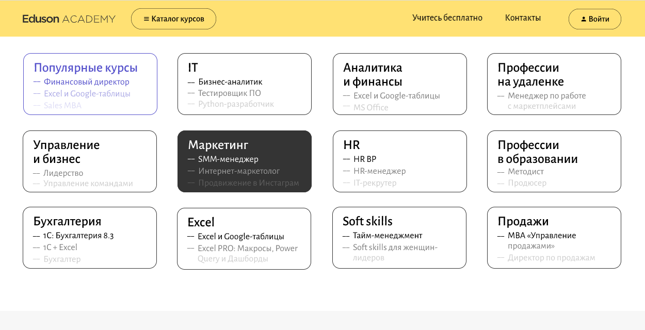Choose Тестировщик ПО course
Image resolution: width=645 pixels, height=330 pixels.
pos(230,93)
